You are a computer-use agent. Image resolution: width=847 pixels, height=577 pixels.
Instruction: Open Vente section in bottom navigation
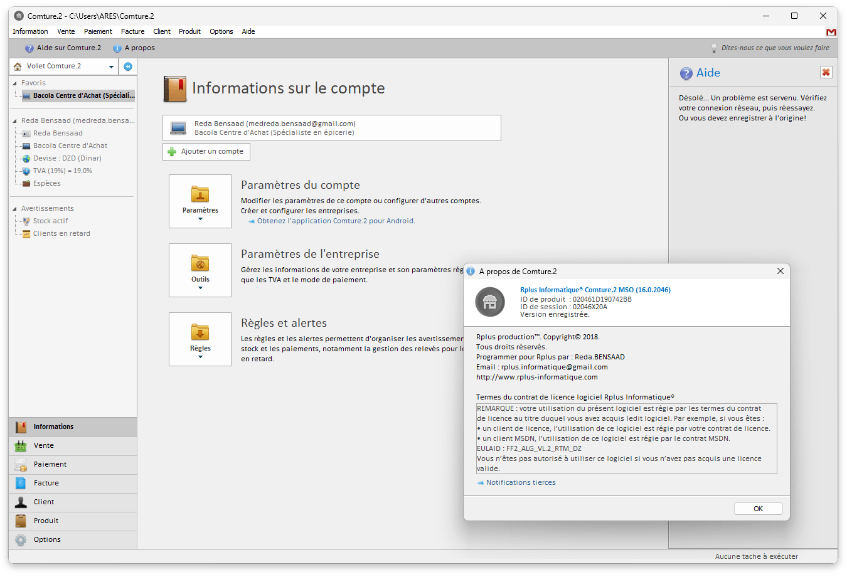pyautogui.click(x=44, y=446)
